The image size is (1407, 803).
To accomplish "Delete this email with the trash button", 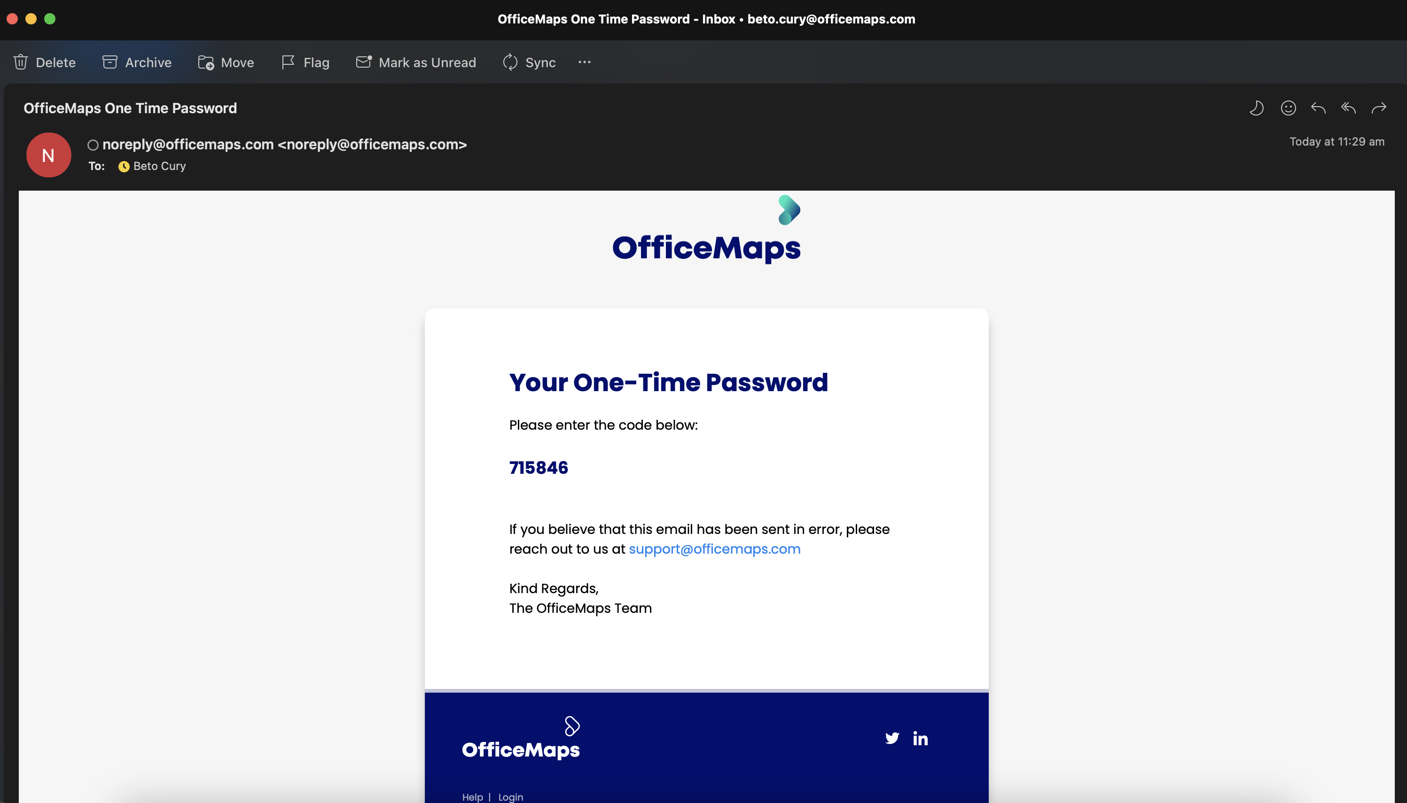I will coord(44,62).
